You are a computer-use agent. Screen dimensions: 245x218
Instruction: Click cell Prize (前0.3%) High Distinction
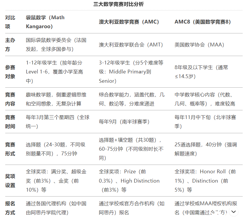[x=129, y=181]
